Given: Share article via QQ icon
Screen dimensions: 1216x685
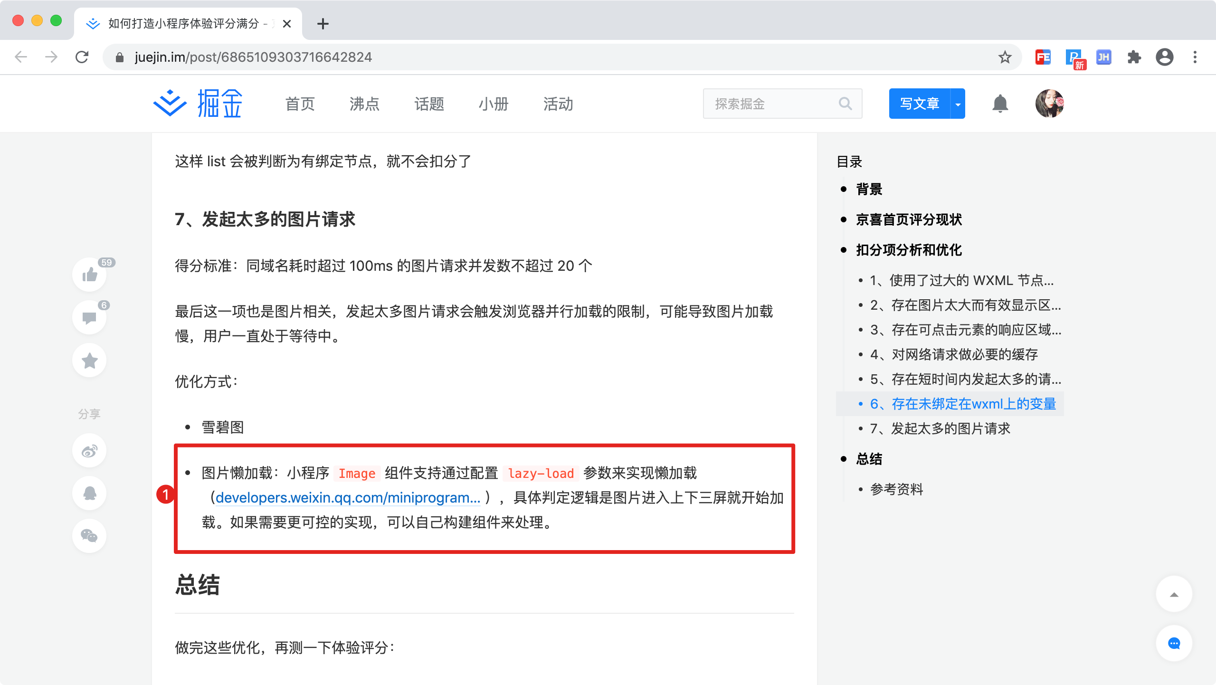Looking at the screenshot, I should (89, 493).
